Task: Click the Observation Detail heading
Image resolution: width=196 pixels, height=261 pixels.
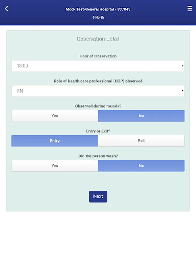Action: tap(98, 39)
